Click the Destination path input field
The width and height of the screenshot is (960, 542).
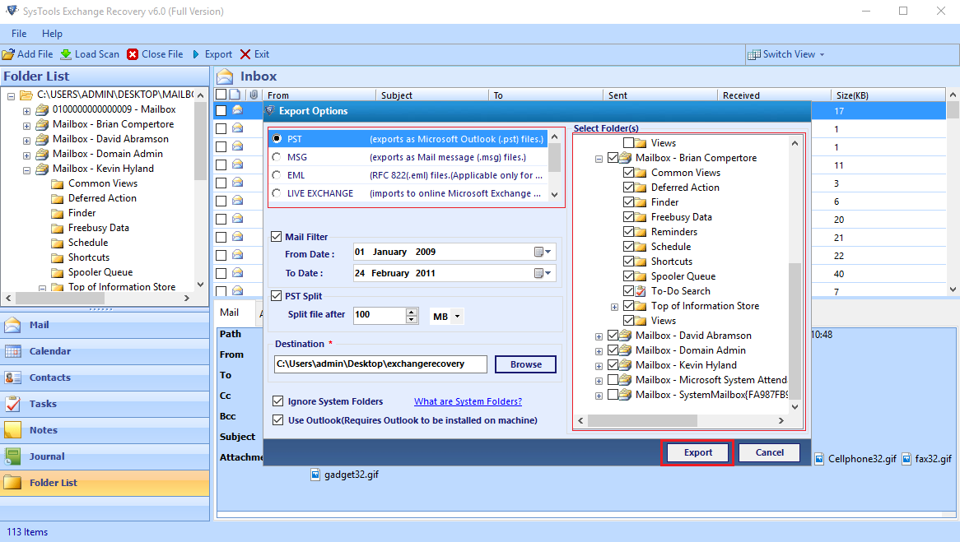point(380,364)
